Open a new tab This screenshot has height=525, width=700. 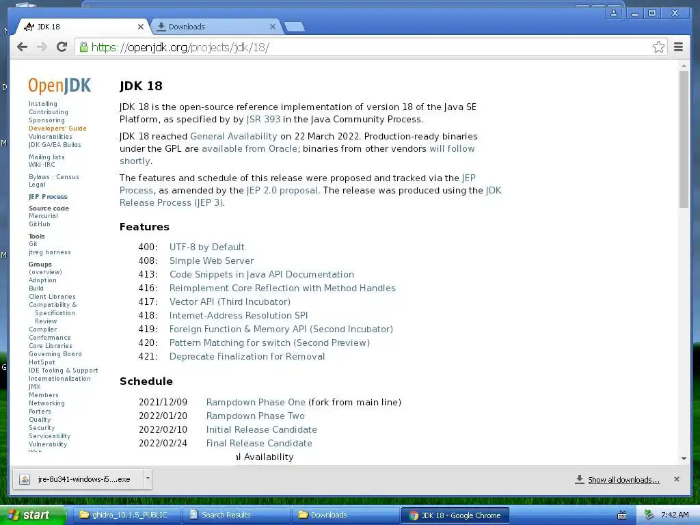[294, 27]
